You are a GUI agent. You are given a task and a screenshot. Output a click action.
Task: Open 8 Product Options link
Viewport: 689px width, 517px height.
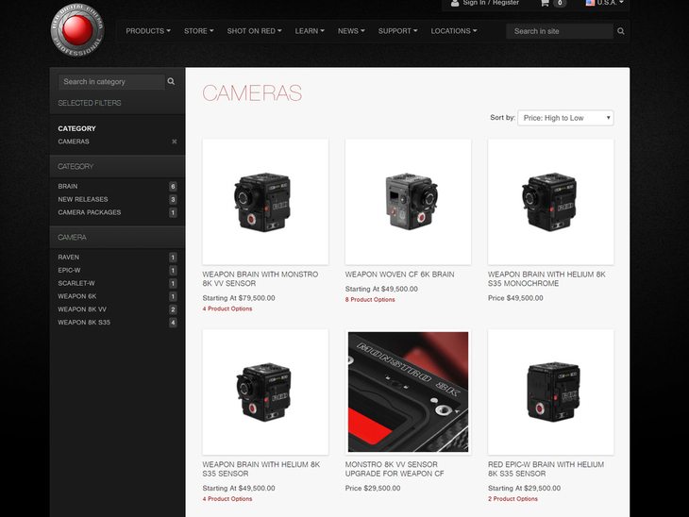tap(370, 300)
